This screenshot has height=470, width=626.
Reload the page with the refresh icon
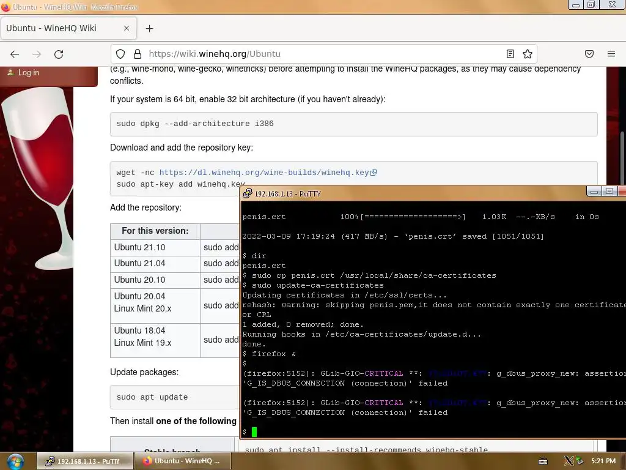(x=59, y=54)
